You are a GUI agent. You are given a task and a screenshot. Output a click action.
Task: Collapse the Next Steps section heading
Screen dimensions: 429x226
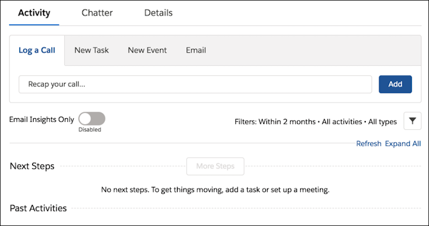click(32, 166)
